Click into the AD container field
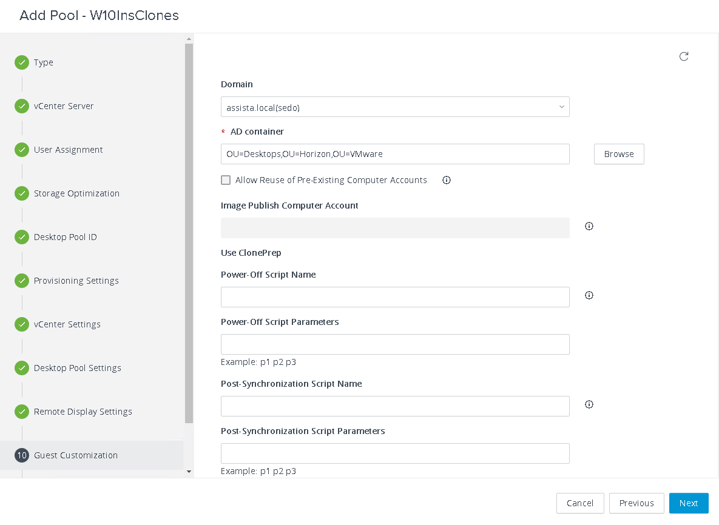The width and height of the screenshot is (719, 525). 395,154
